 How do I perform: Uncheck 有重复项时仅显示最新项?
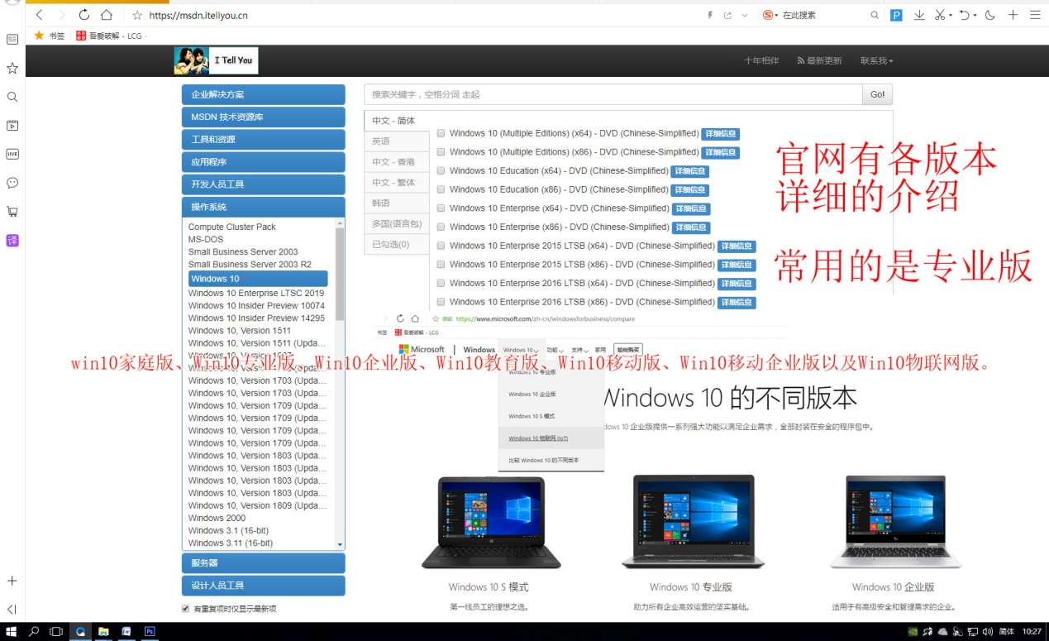click(x=185, y=607)
